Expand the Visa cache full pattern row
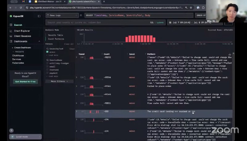Viewport: 247px width, 141px height. (x=77, y=103)
